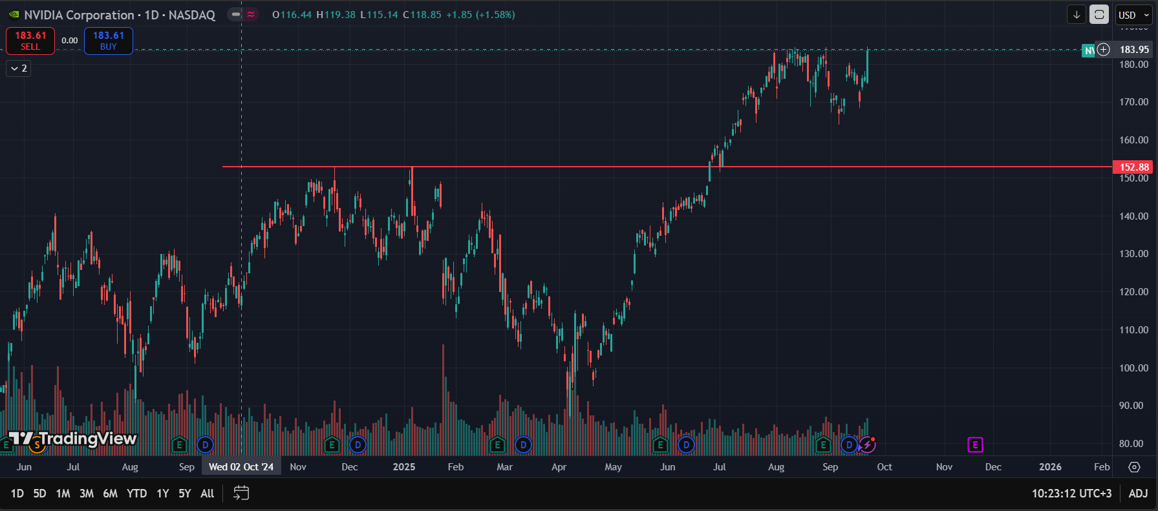Switch to the YTD time range

pos(136,494)
